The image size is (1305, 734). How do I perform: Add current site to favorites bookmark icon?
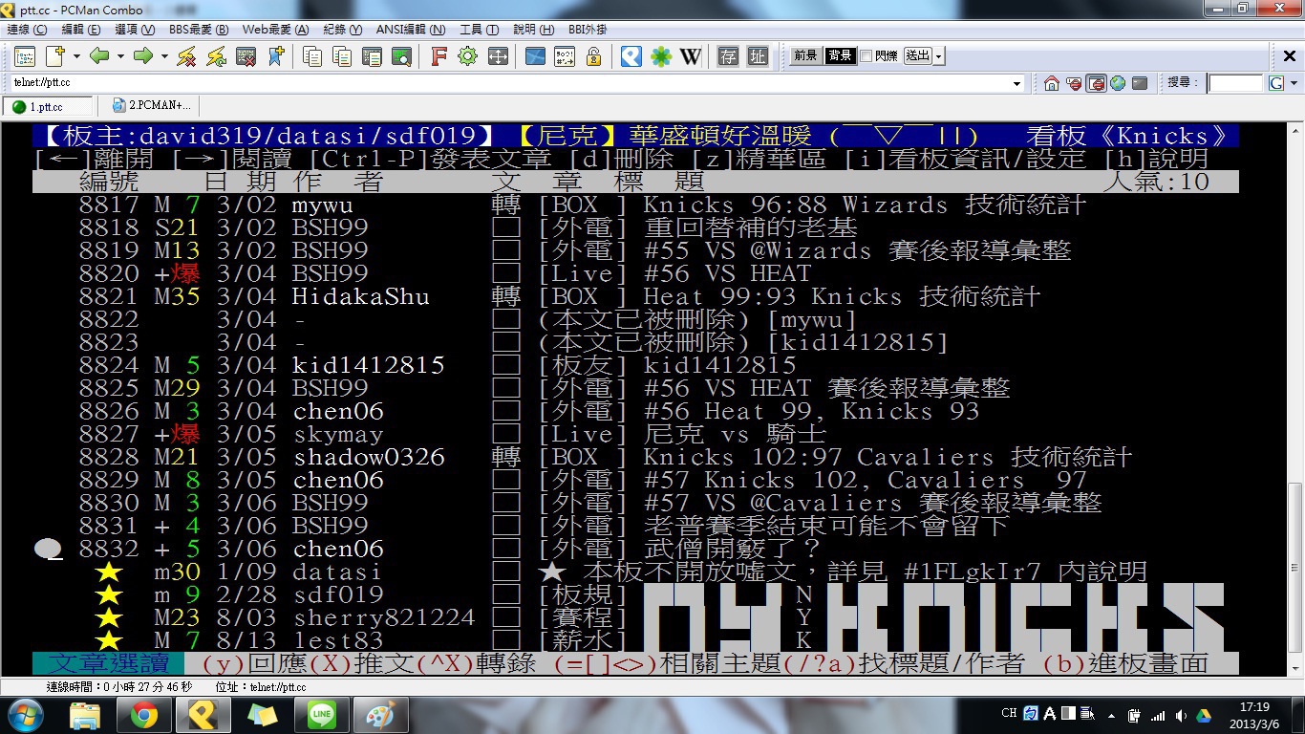275,56
